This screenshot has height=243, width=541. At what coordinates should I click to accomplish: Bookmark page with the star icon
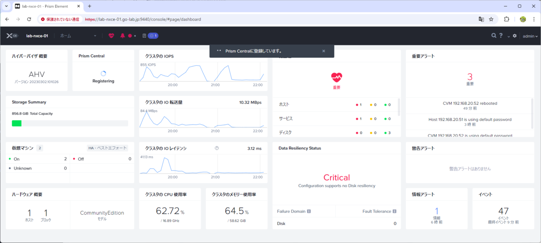[491, 19]
